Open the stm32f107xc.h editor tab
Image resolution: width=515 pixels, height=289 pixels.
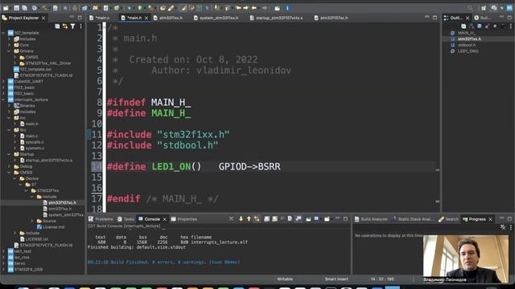coord(331,18)
